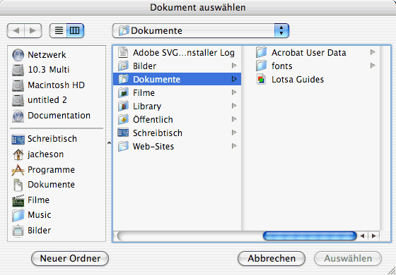This screenshot has width=396, height=275.
Task: Click the scroll right arrow
Action: (374, 236)
